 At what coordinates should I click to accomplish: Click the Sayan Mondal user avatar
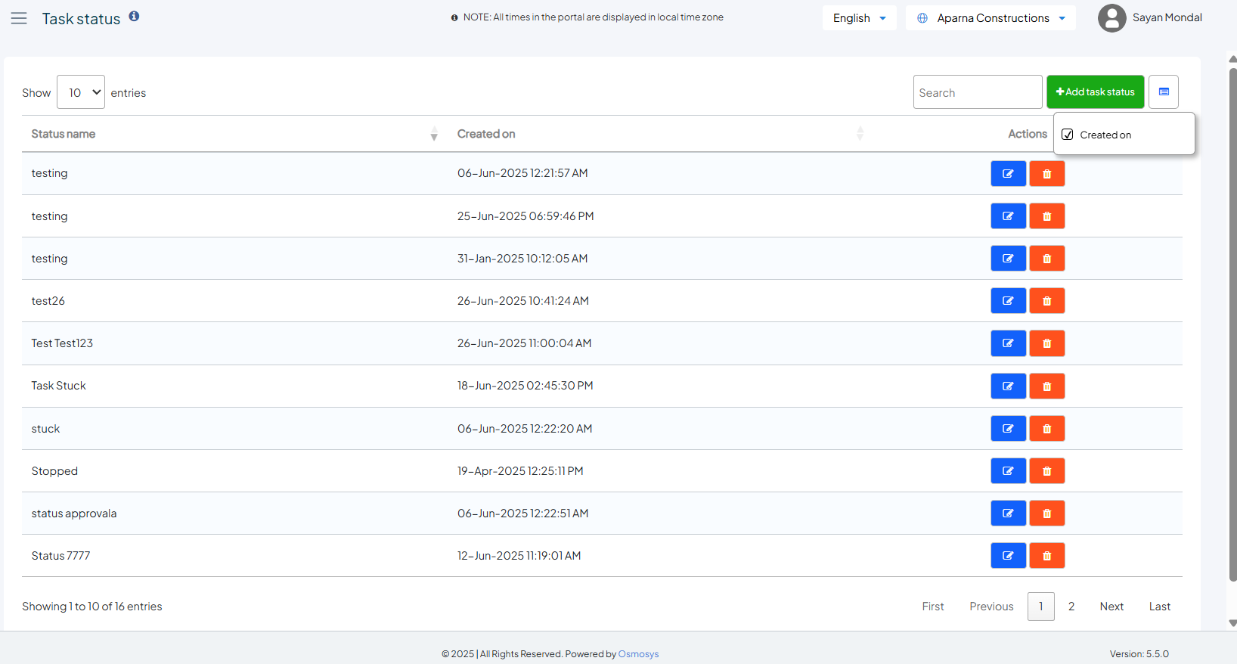[x=1111, y=18]
